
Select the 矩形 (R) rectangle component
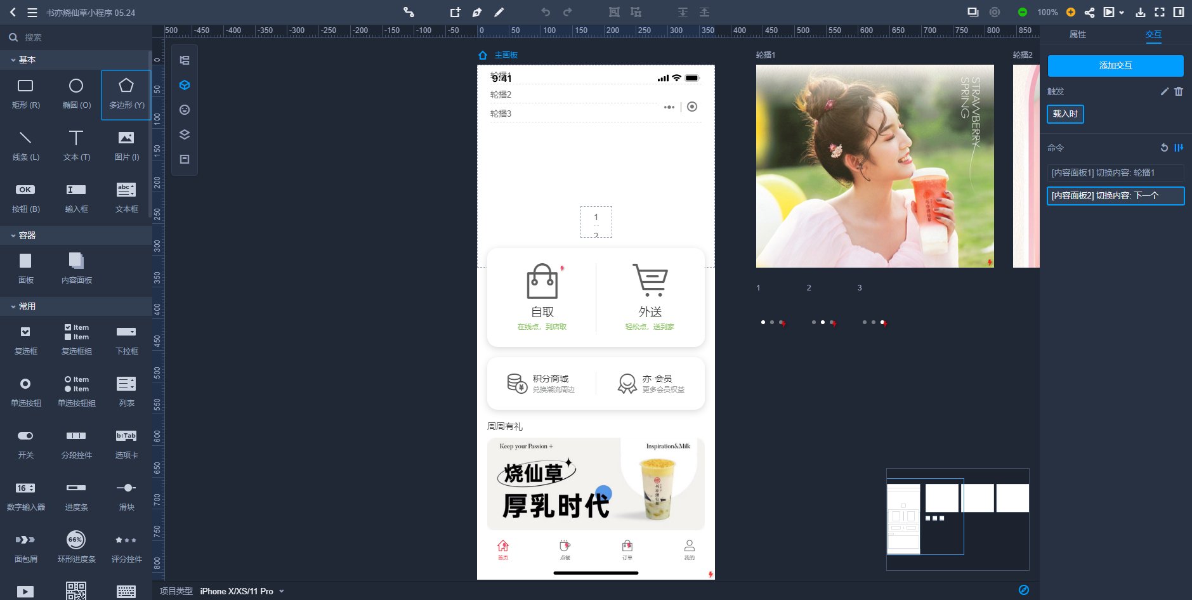[25, 94]
